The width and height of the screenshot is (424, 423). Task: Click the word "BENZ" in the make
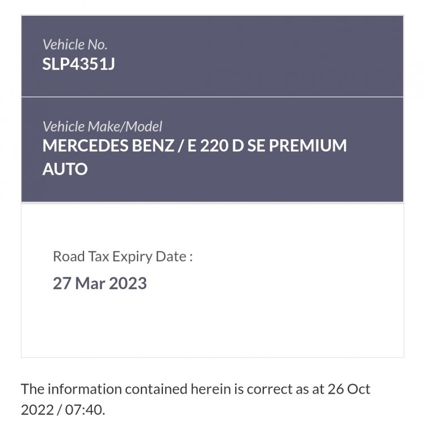(160, 146)
